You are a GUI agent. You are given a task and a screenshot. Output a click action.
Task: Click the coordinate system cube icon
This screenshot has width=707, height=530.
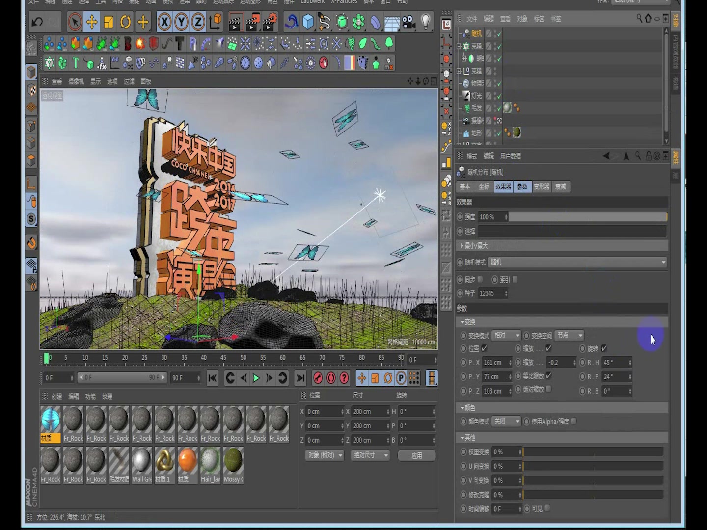[215, 22]
